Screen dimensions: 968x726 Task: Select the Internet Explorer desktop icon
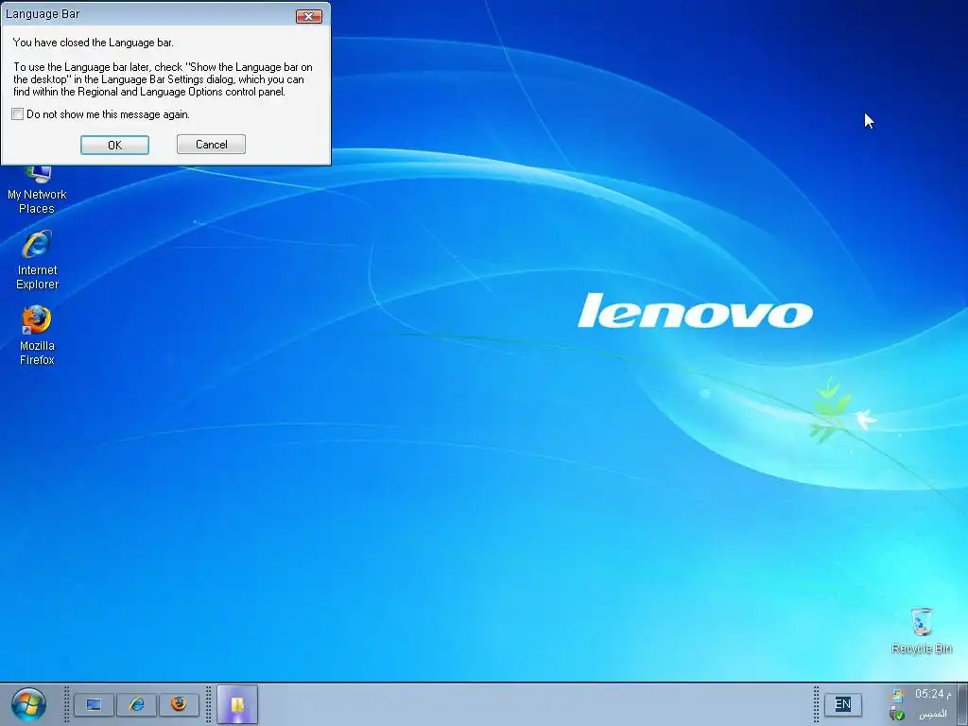37,259
